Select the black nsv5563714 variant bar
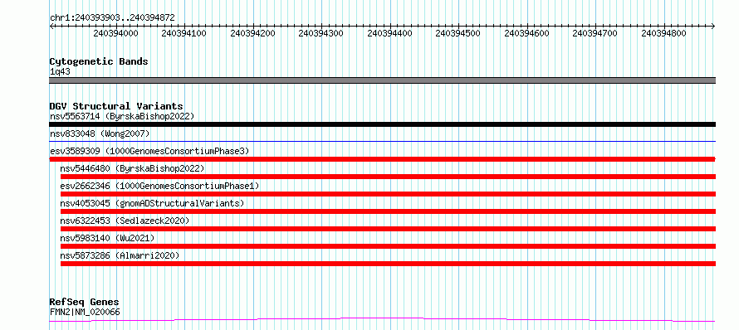 (383, 124)
